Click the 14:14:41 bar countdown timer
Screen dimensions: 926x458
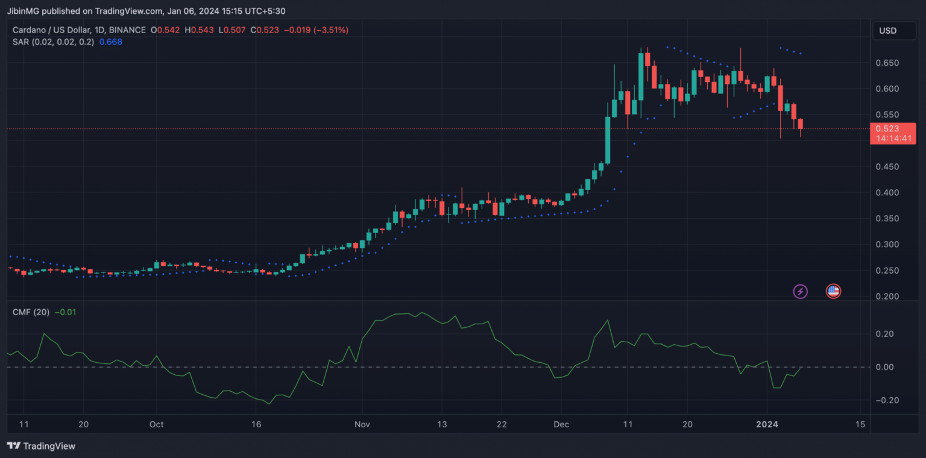(x=893, y=139)
